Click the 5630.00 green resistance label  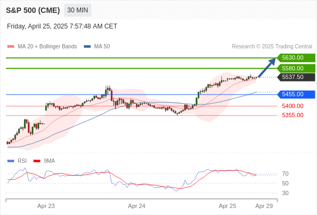[296, 58]
